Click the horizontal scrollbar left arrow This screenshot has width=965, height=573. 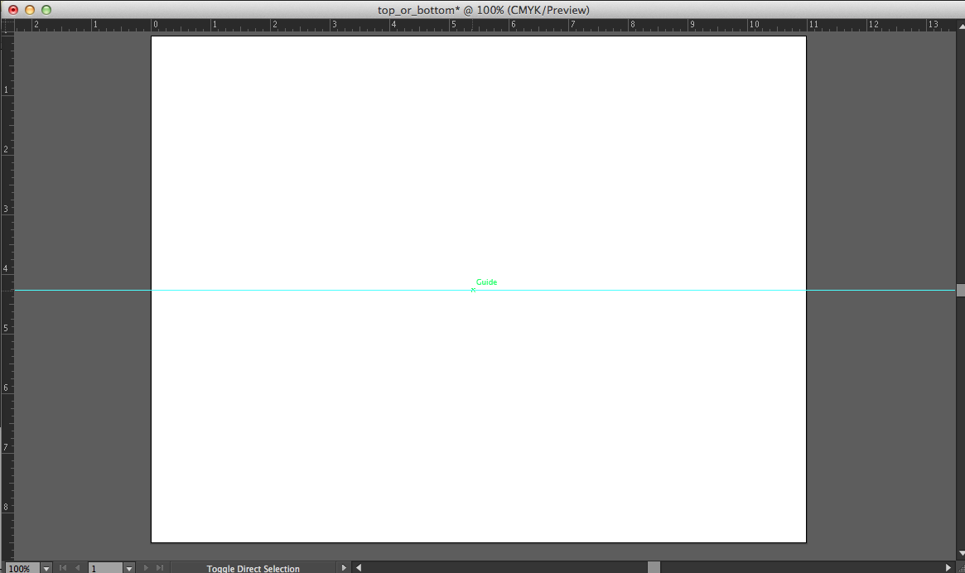[x=359, y=568]
